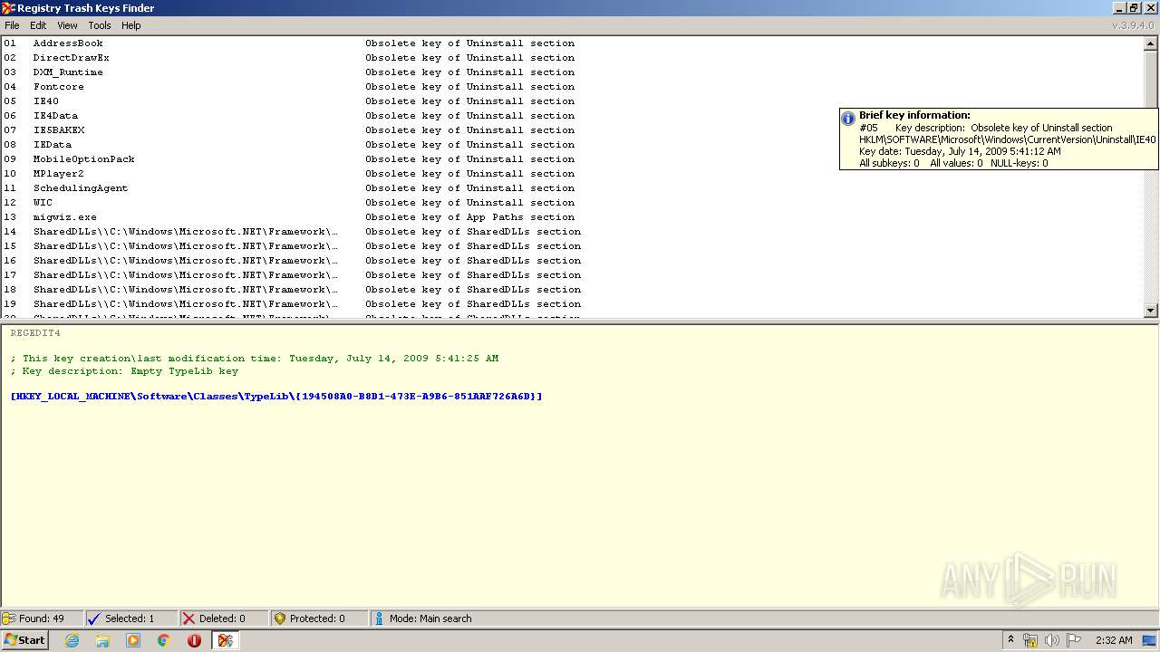
Task: Open Google Chrome from the taskbar
Action: pyautogui.click(x=164, y=640)
